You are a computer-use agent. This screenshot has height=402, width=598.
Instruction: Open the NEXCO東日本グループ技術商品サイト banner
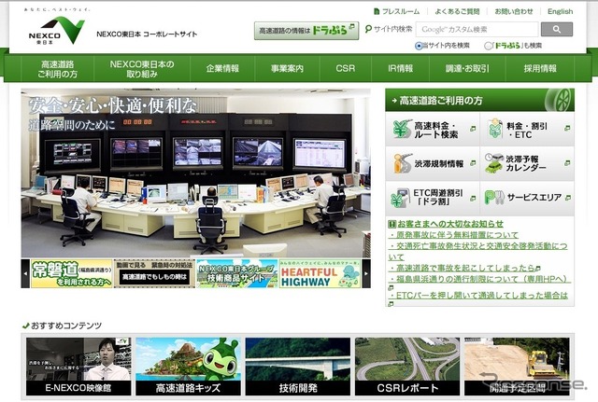click(x=237, y=273)
